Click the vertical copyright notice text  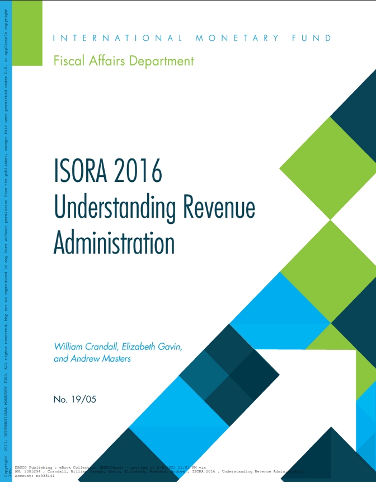coord(7,243)
